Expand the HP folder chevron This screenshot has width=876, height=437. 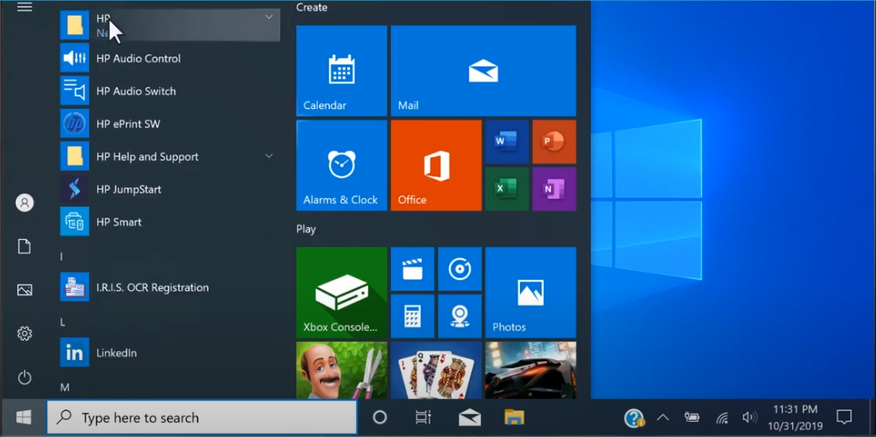(269, 17)
